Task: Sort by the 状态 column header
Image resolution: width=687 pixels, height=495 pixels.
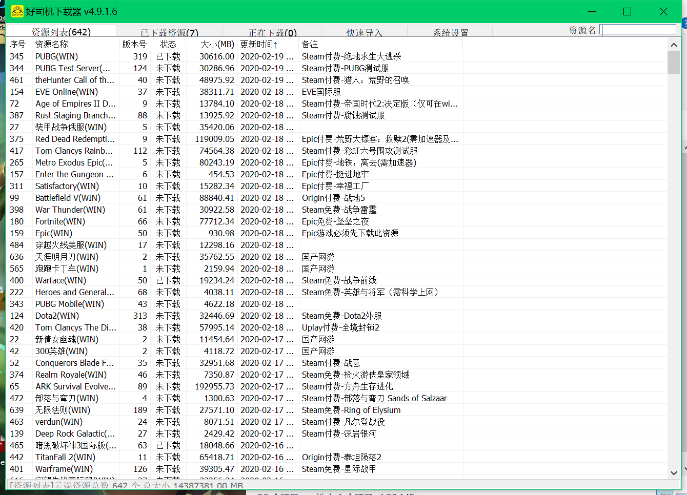Action: point(168,44)
